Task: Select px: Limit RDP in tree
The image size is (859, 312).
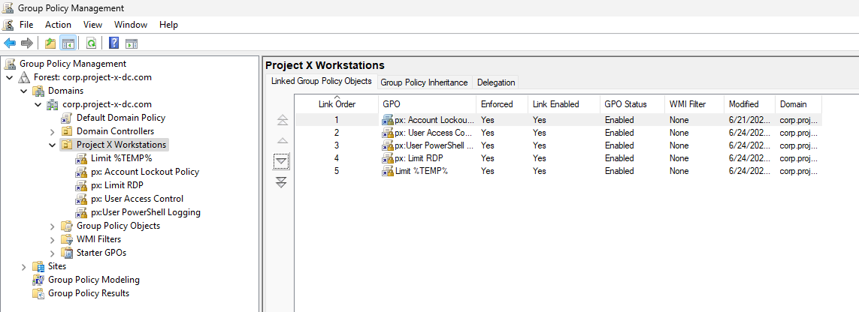Action: [117, 185]
